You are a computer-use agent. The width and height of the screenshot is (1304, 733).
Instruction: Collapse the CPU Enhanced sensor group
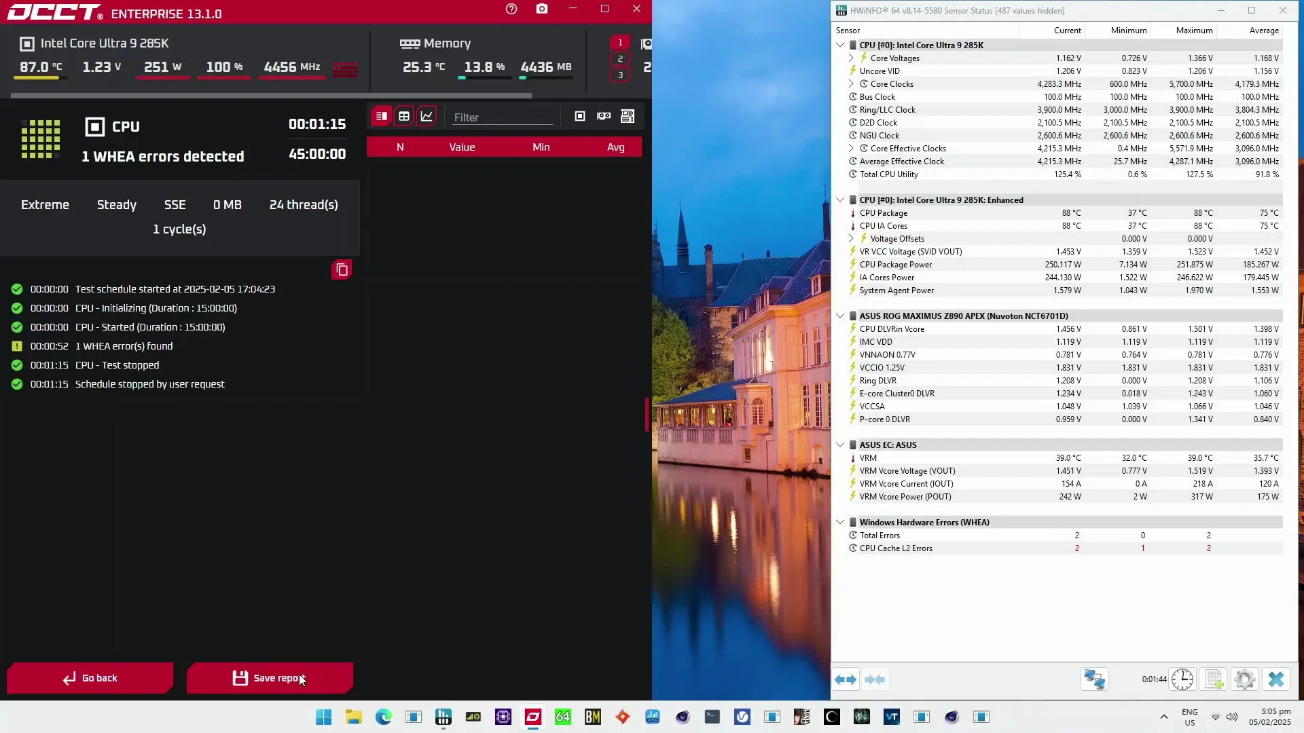tap(840, 200)
